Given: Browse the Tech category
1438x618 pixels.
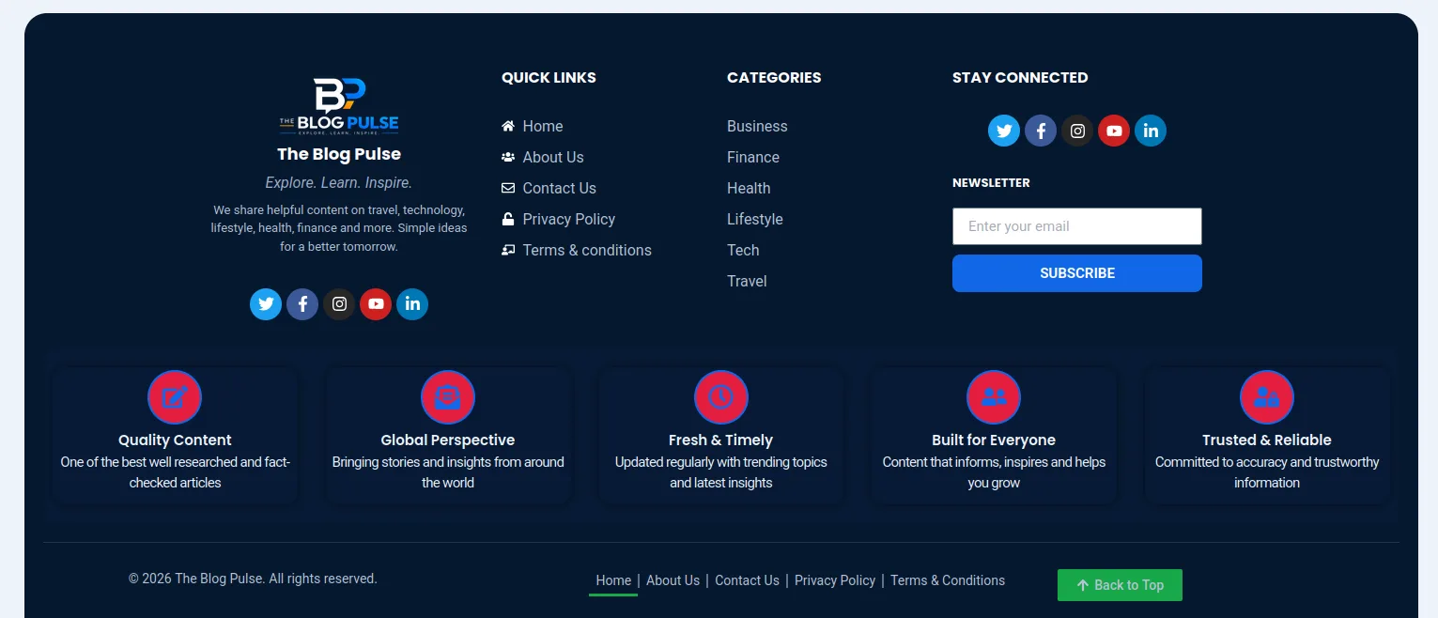Looking at the screenshot, I should [743, 250].
